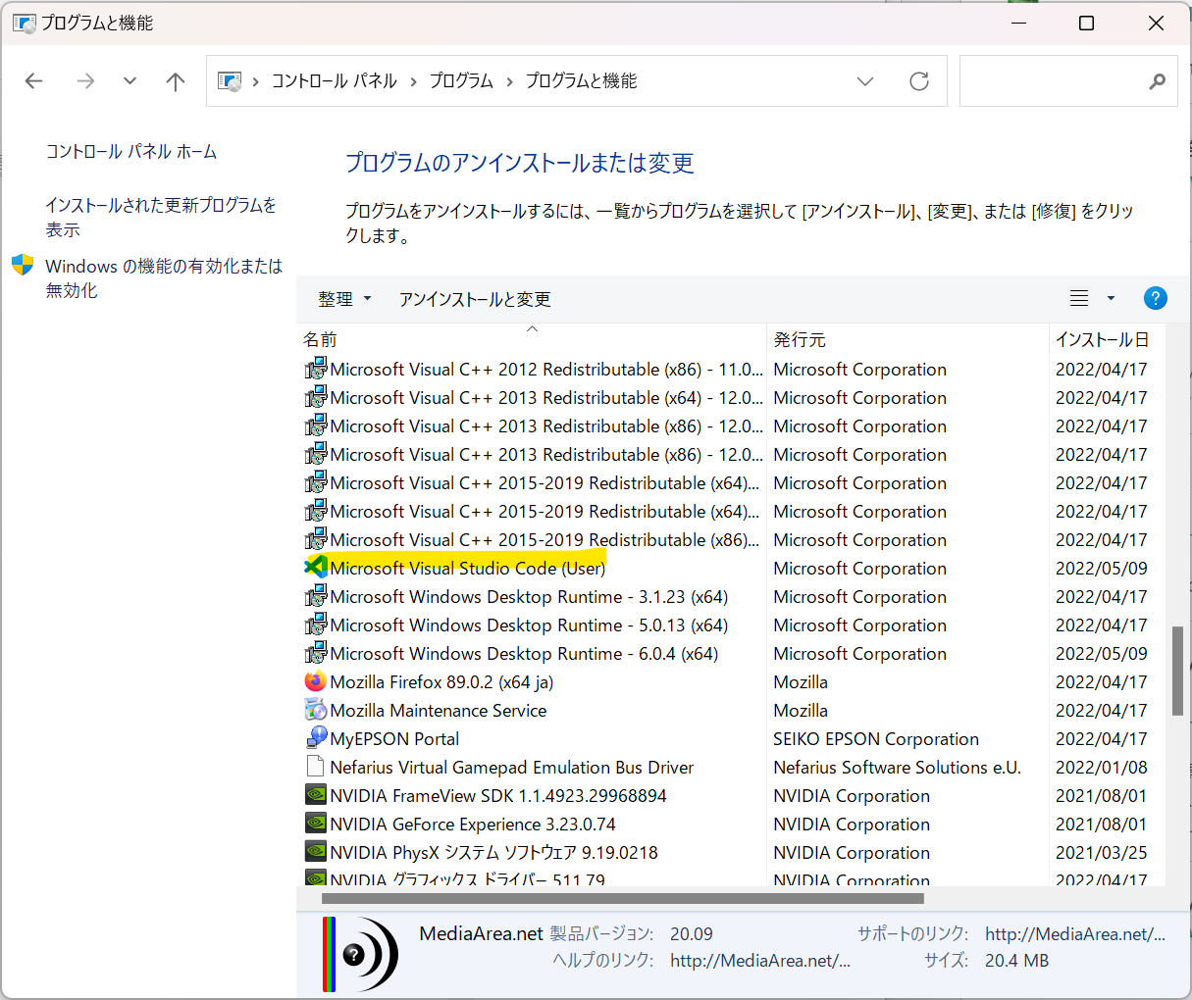This screenshot has width=1192, height=1000.
Task: Select the Microsoft Visual Studio Code icon
Action: [315, 567]
